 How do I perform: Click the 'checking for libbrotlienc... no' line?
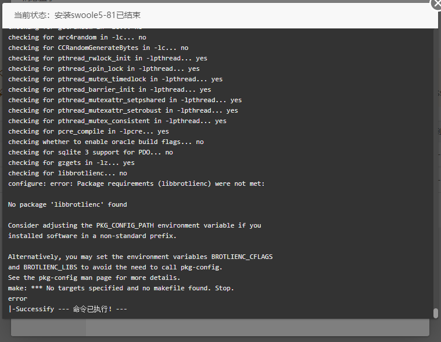(67, 174)
